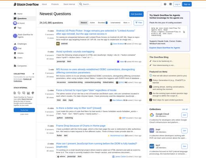This screenshot has width=206, height=158.
Task: Click the python tag
Action: (60, 118)
